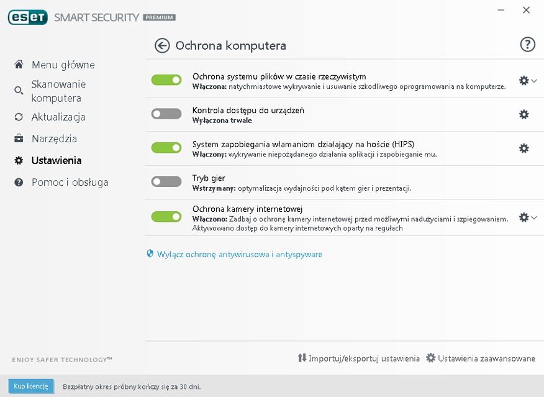The width and height of the screenshot is (544, 397).
Task: Click the refresh icon beside Aktualizacja
Action: click(19, 117)
